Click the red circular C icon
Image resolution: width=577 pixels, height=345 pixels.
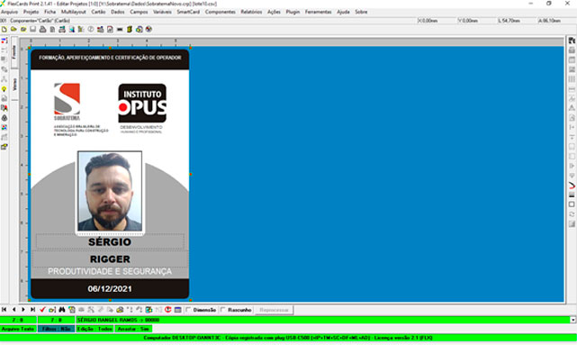pos(168,310)
